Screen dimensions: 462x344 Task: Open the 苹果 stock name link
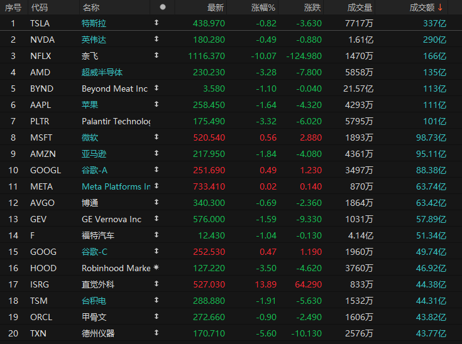(90, 105)
